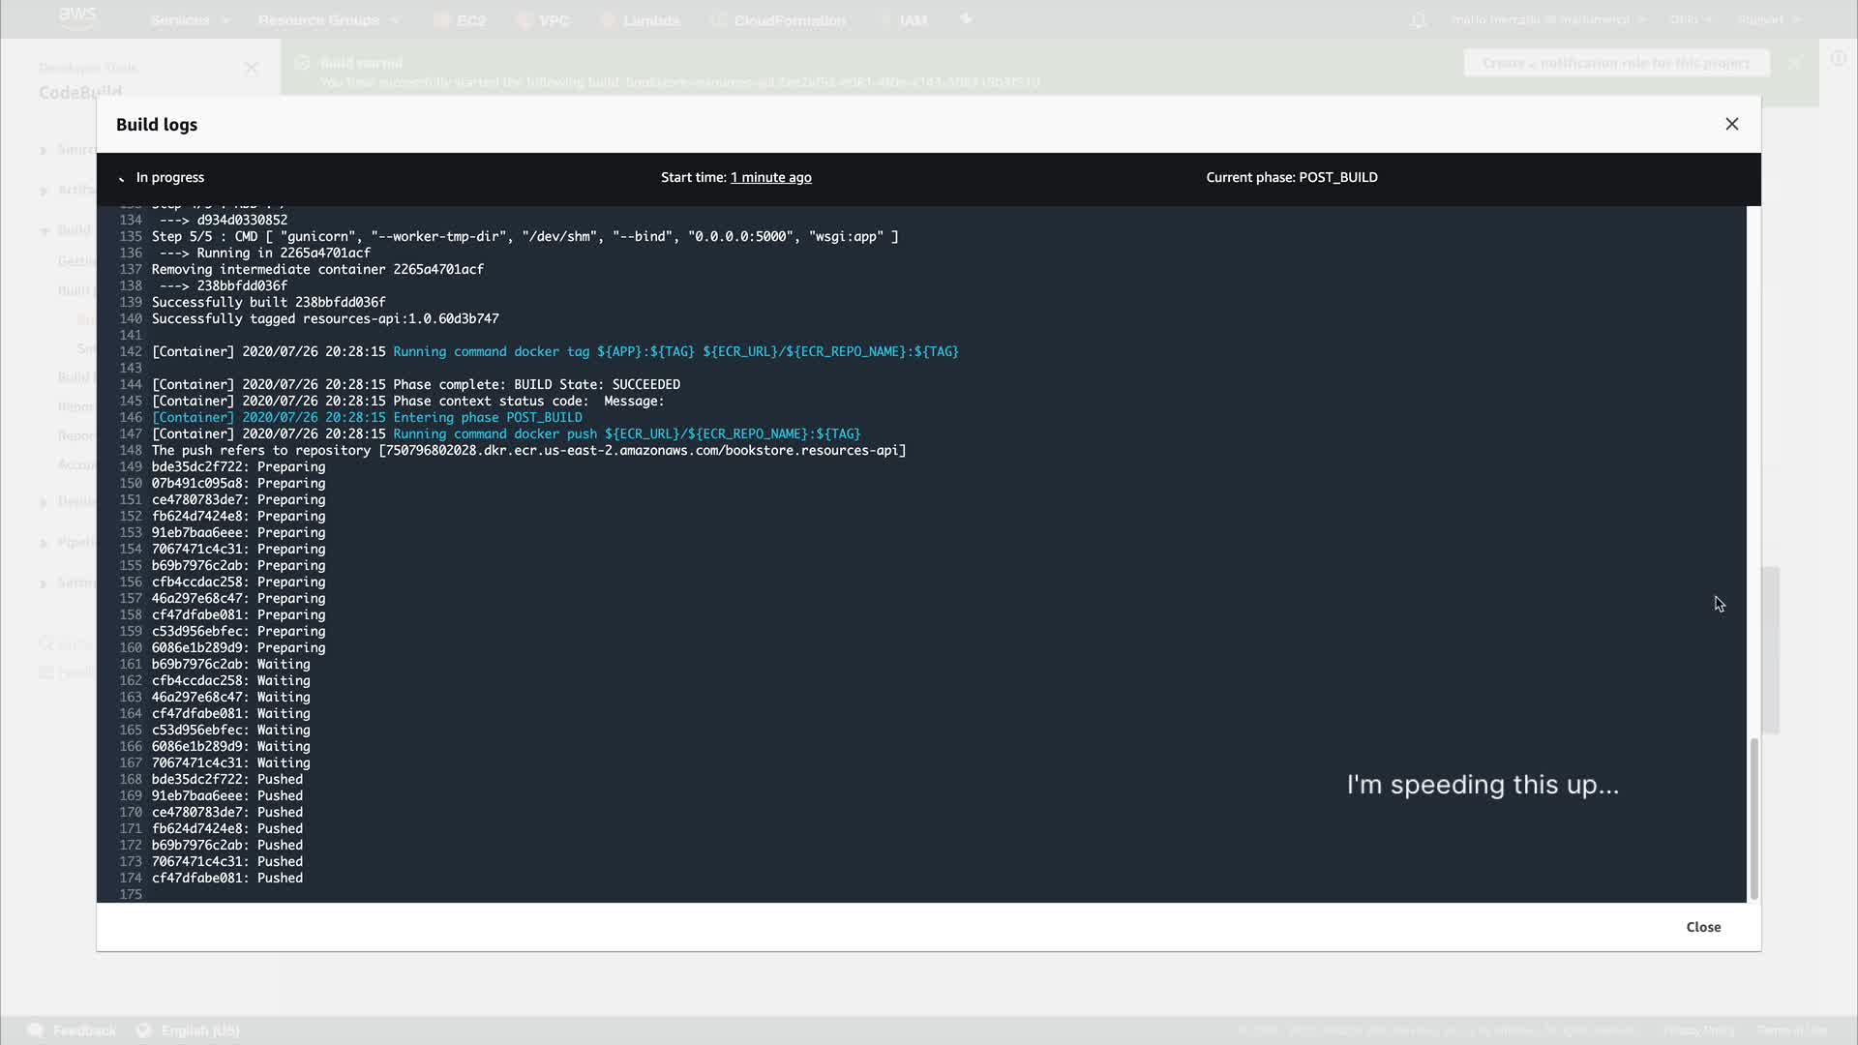Click Create a notification rule button
1858x1045 pixels.
pyautogui.click(x=1615, y=63)
